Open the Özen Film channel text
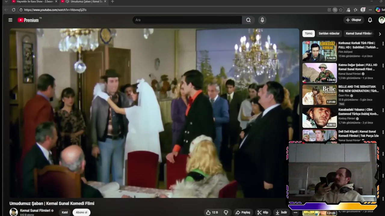385x216 pixels. click(344, 96)
